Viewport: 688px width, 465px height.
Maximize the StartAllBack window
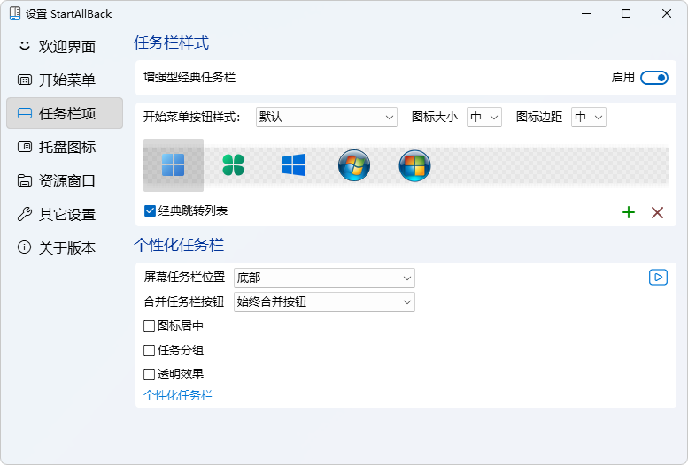click(626, 13)
